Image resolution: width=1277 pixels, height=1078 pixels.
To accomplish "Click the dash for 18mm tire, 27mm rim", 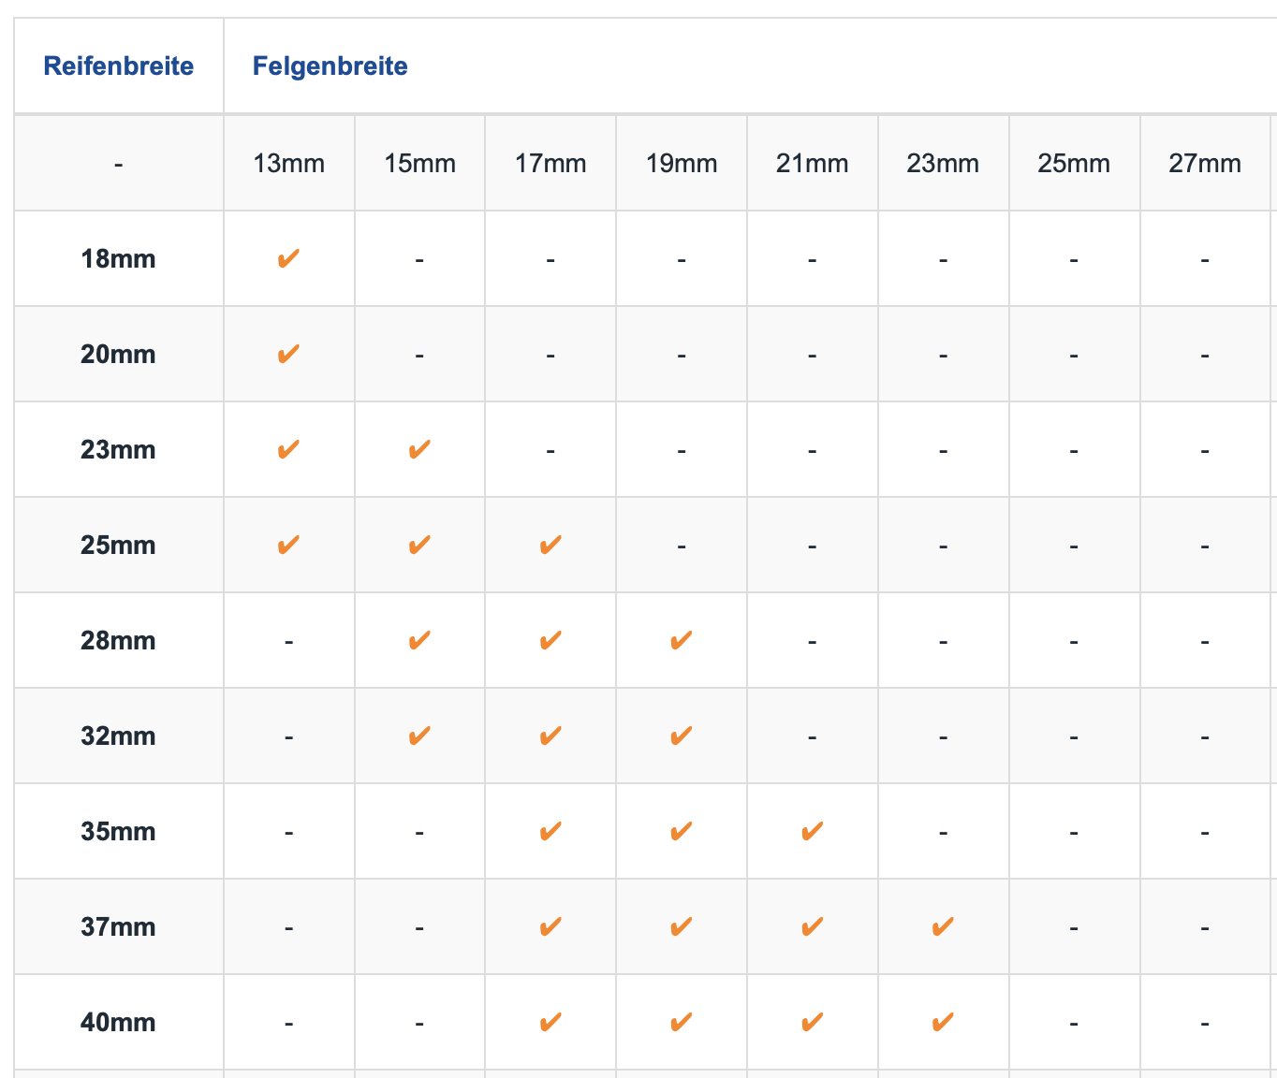I will coord(1205,260).
